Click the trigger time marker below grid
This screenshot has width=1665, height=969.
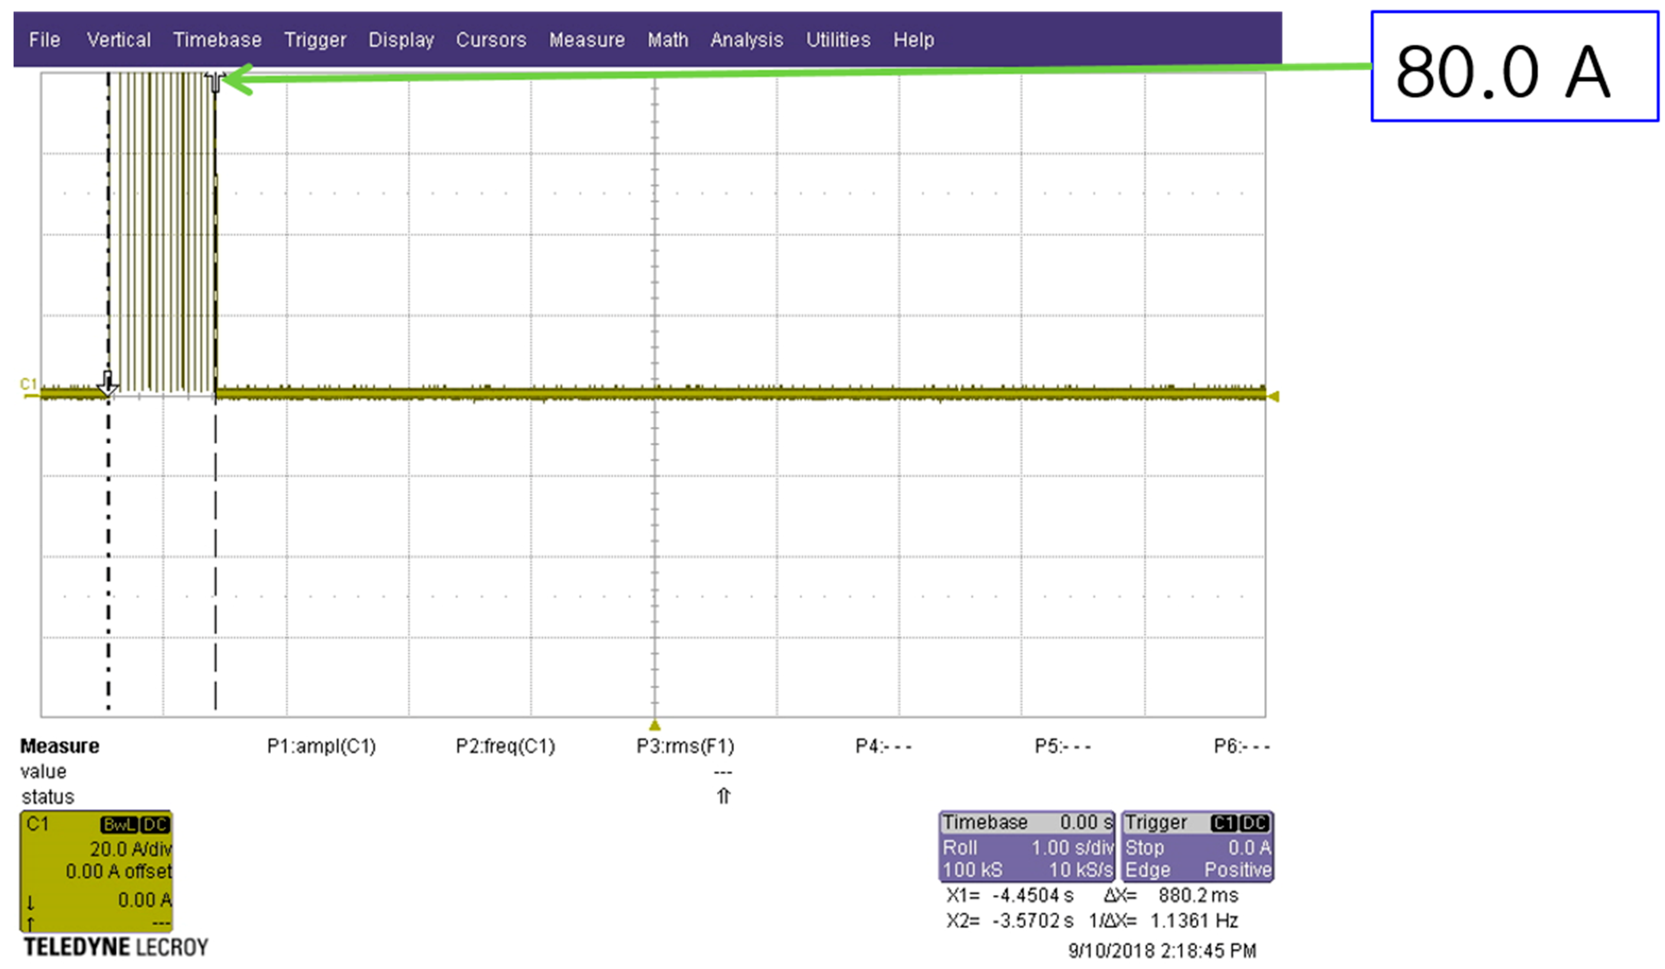click(x=654, y=725)
